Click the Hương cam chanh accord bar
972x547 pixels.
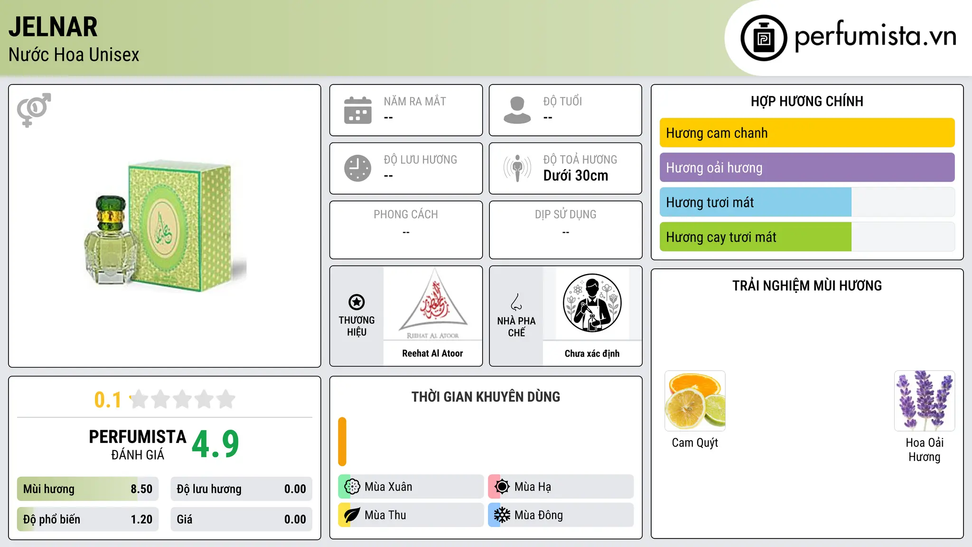coord(807,133)
